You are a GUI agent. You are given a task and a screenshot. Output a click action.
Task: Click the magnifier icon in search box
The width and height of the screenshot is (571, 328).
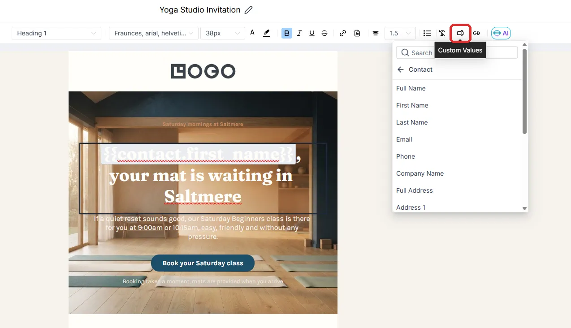[x=405, y=52]
